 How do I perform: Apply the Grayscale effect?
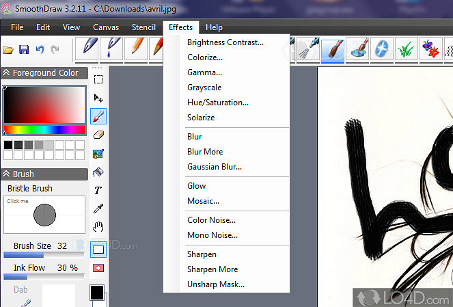227,88
